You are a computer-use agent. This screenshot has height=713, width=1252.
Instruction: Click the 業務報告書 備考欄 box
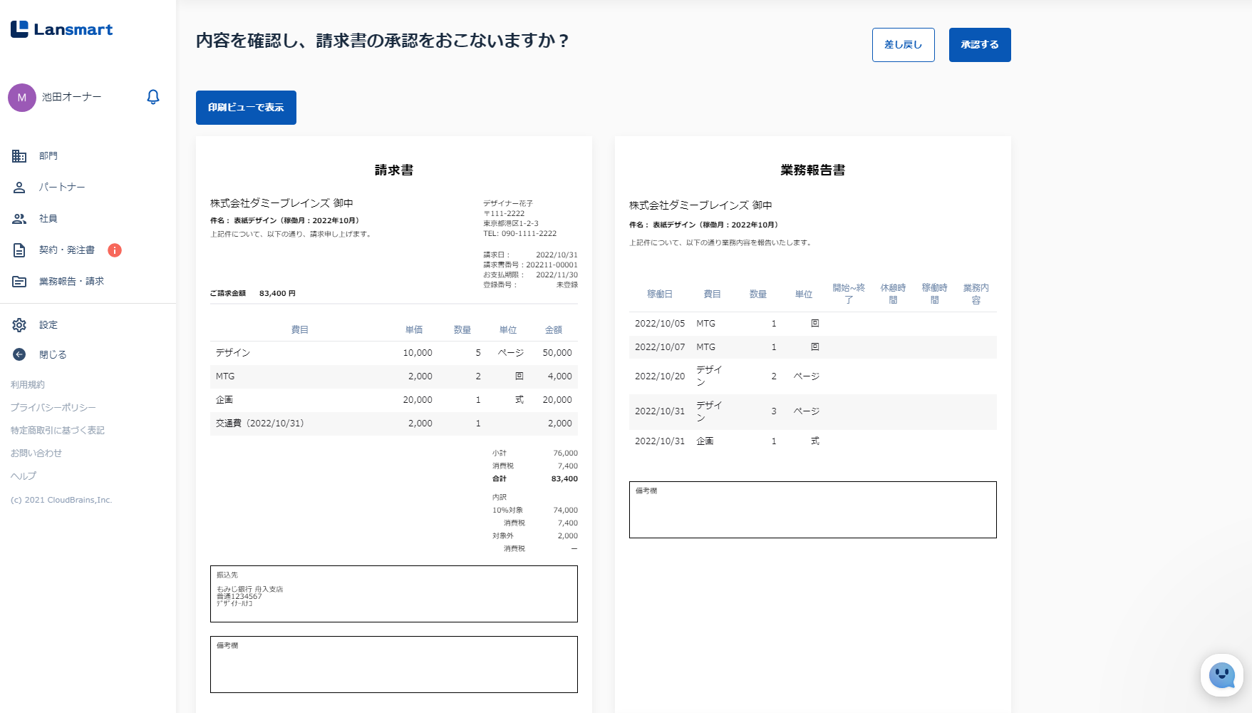(x=813, y=510)
